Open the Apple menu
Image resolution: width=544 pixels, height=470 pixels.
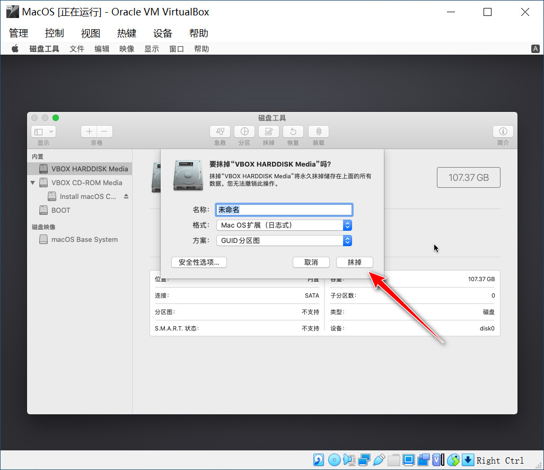coord(15,49)
